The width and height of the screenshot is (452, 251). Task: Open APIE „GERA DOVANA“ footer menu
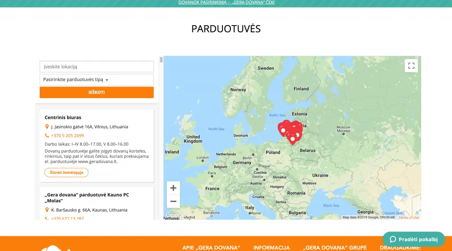pos(211,247)
